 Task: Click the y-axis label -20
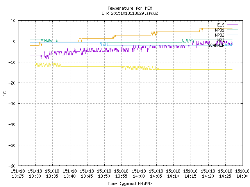click(12, 83)
